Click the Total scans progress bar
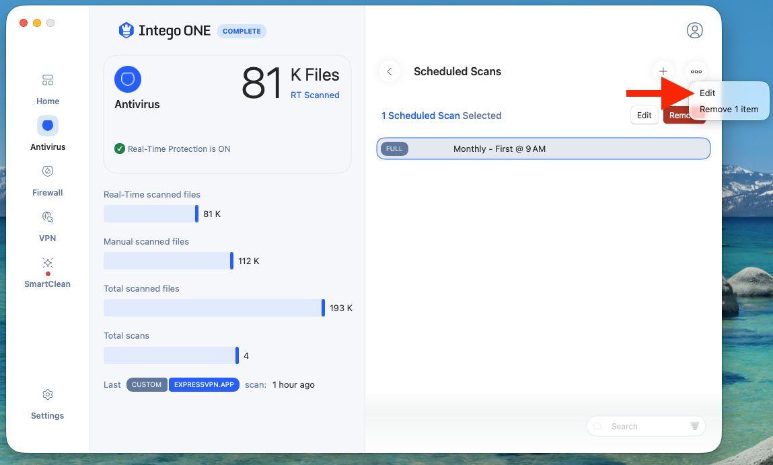773x465 pixels. pos(171,355)
